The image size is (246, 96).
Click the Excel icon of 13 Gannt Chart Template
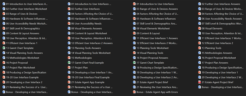coord(4,48)
